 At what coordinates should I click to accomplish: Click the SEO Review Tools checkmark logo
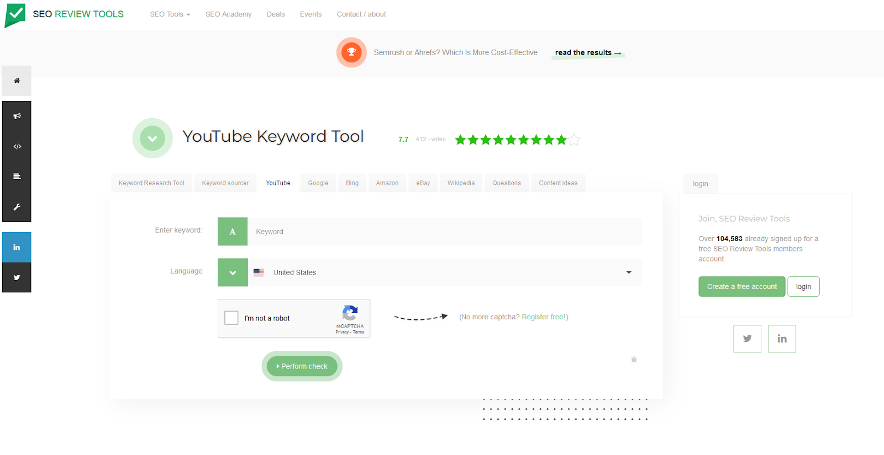(x=15, y=15)
